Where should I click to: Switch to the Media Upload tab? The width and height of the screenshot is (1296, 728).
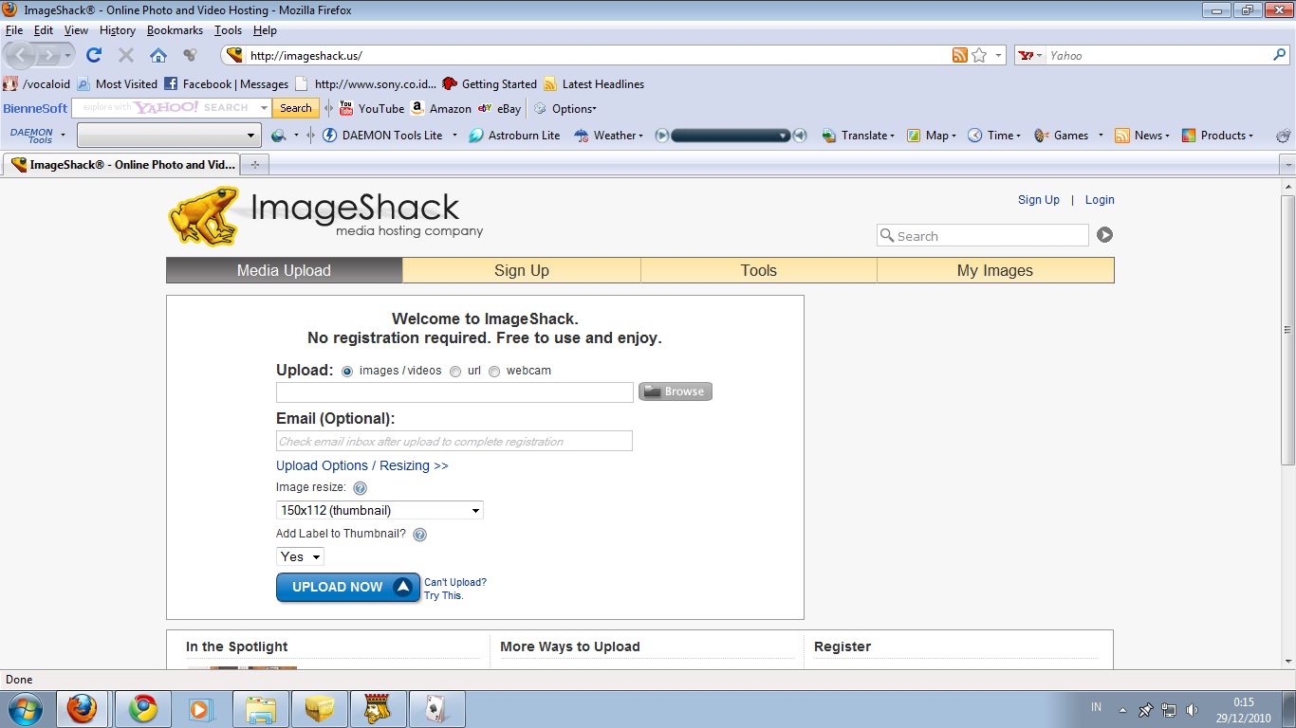pyautogui.click(x=284, y=270)
